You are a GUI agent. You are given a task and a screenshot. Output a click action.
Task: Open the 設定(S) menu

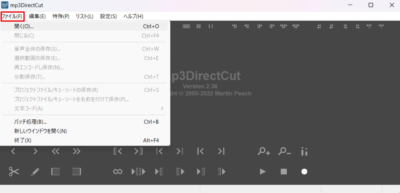[109, 17]
